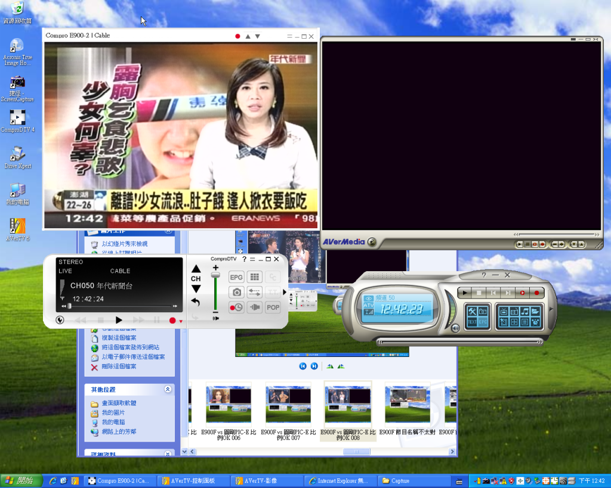This screenshot has width=611, height=488.
Task: Mute audio using ComproDTV speaker icon
Action: pyautogui.click(x=215, y=318)
